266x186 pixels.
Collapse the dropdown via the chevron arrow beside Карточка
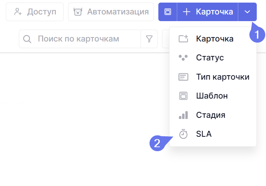(248, 12)
